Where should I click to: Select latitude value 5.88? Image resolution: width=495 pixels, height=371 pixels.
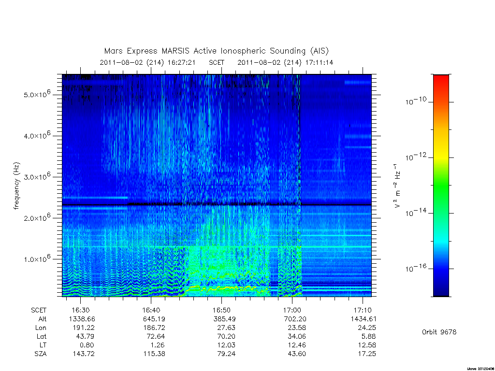(x=369, y=336)
